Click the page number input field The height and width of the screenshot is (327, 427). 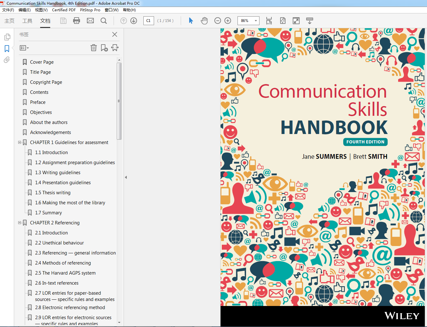point(148,21)
